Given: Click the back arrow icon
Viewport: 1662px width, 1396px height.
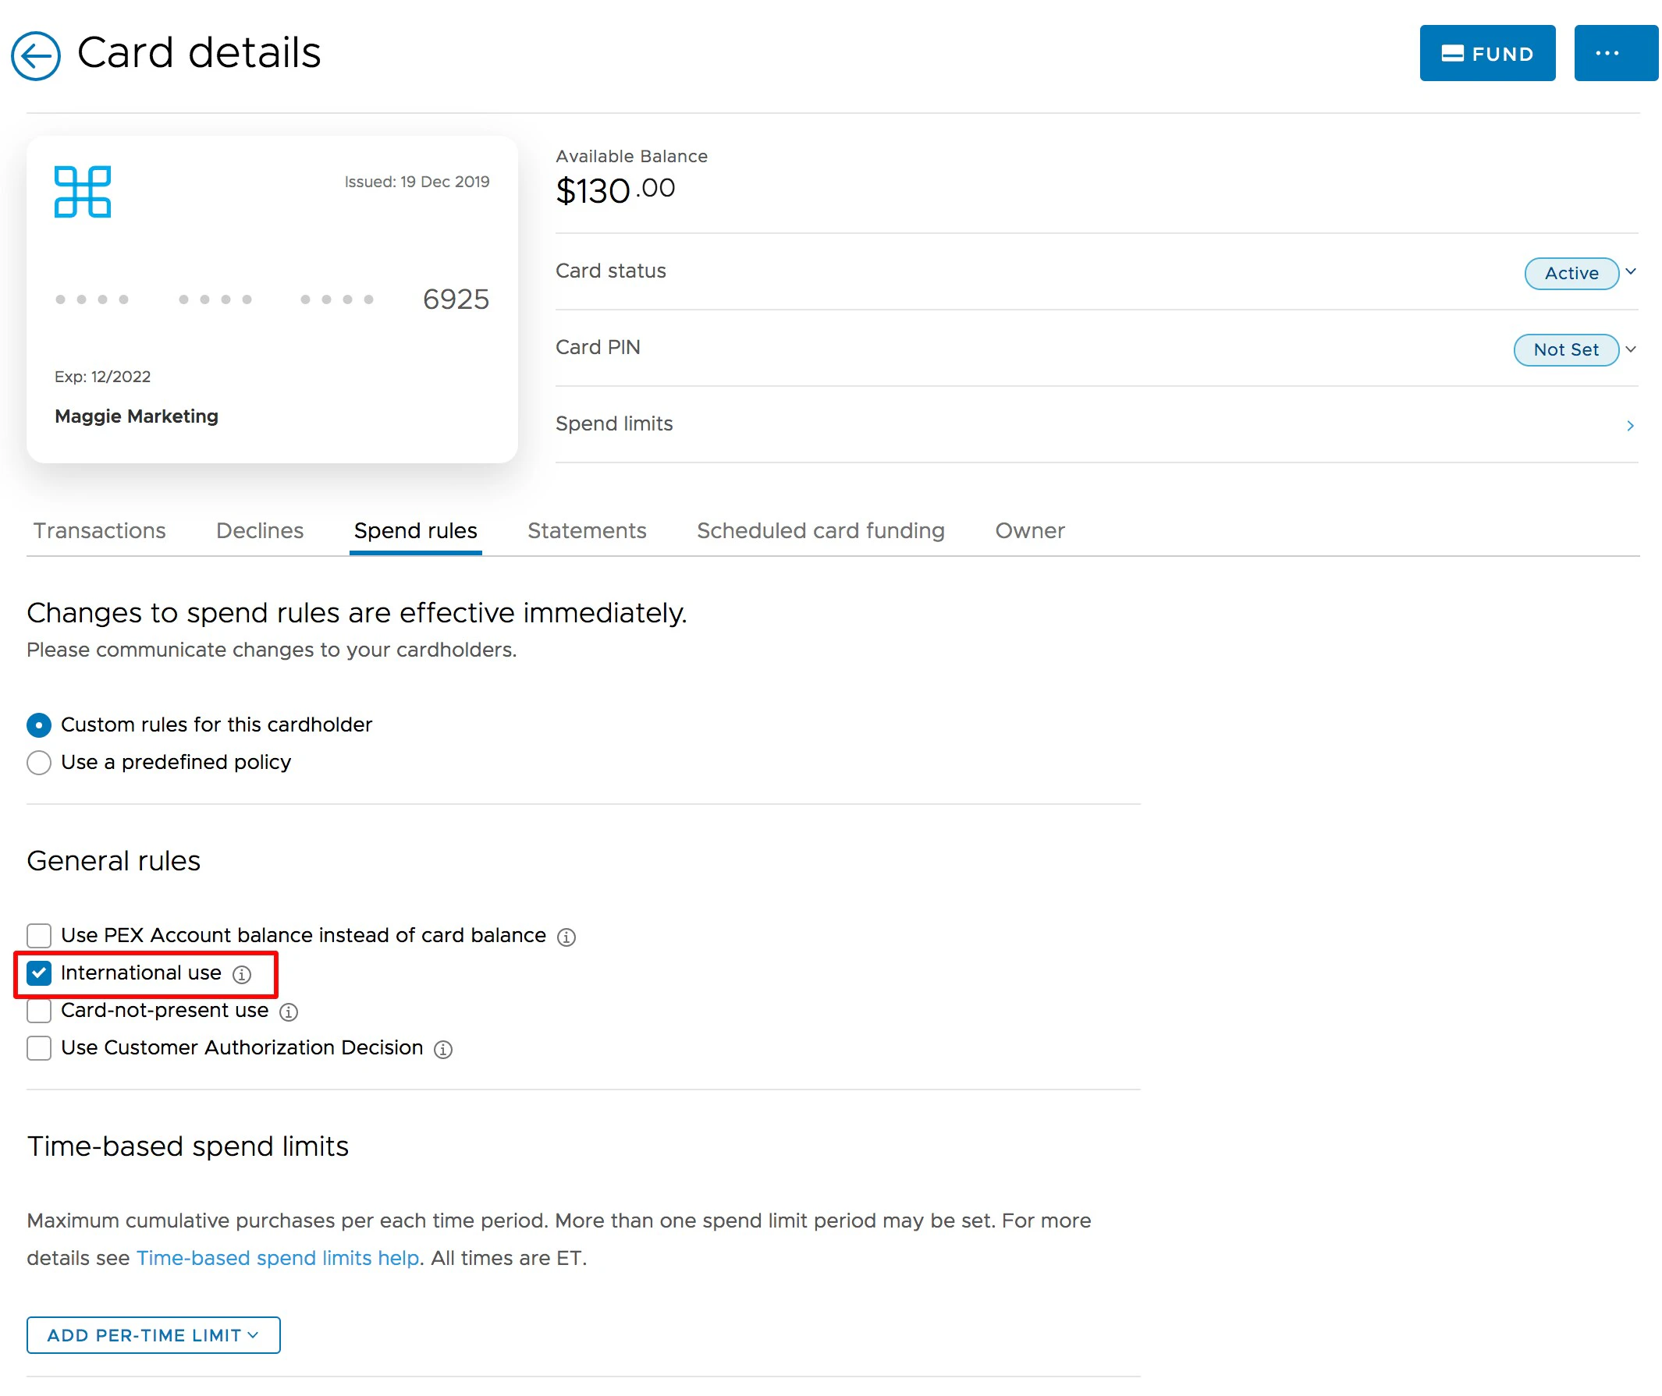Looking at the screenshot, I should tap(36, 55).
